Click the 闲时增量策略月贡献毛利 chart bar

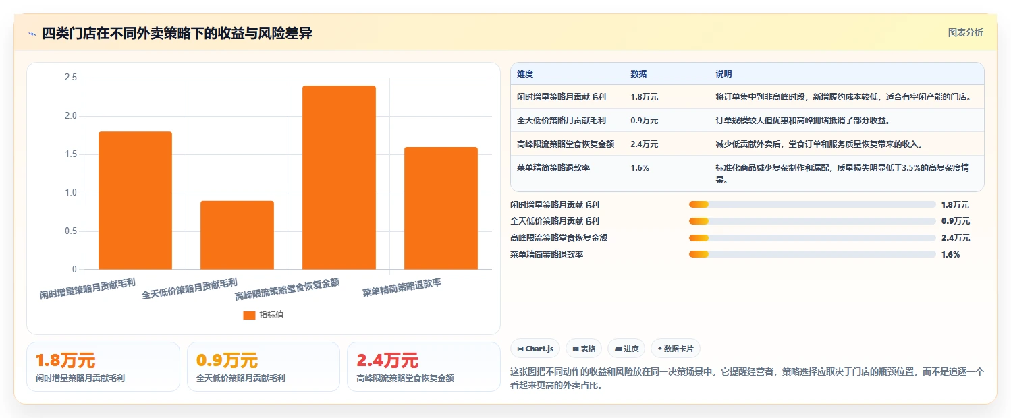click(135, 200)
